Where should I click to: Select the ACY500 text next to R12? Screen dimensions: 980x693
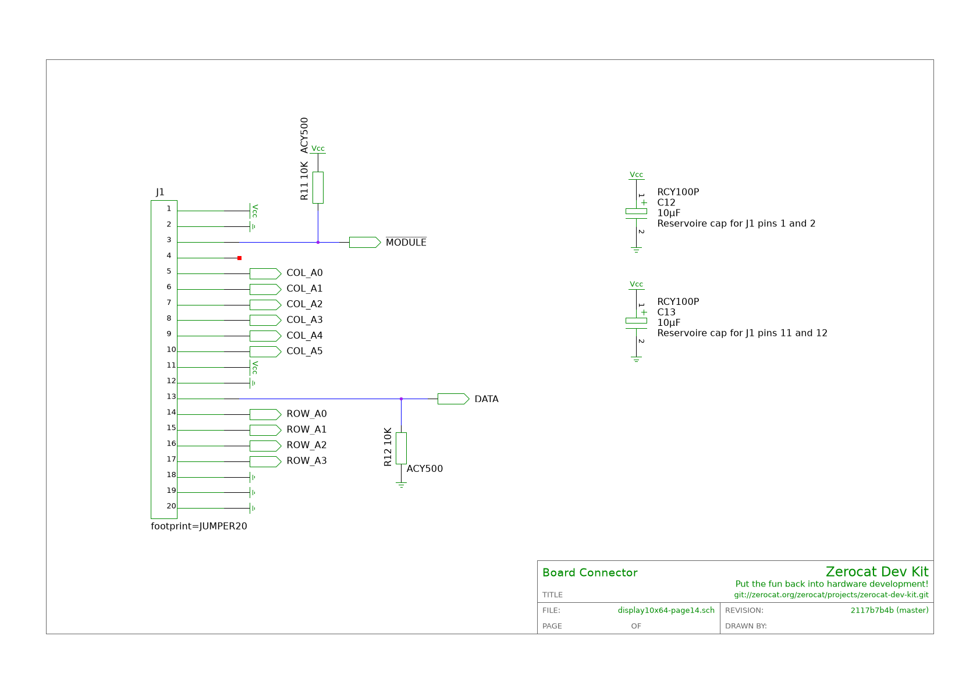point(425,469)
